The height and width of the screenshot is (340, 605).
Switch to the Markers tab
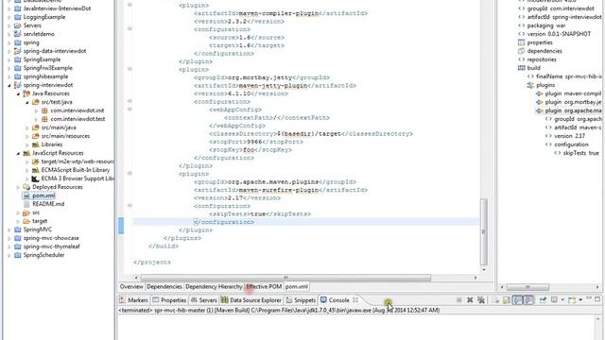[133, 300]
